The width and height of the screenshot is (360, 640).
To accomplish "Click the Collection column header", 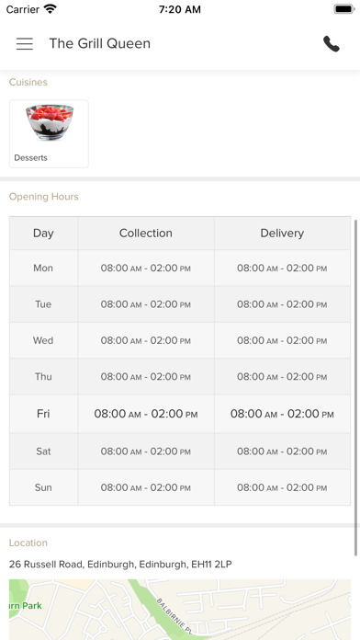I will (x=146, y=233).
